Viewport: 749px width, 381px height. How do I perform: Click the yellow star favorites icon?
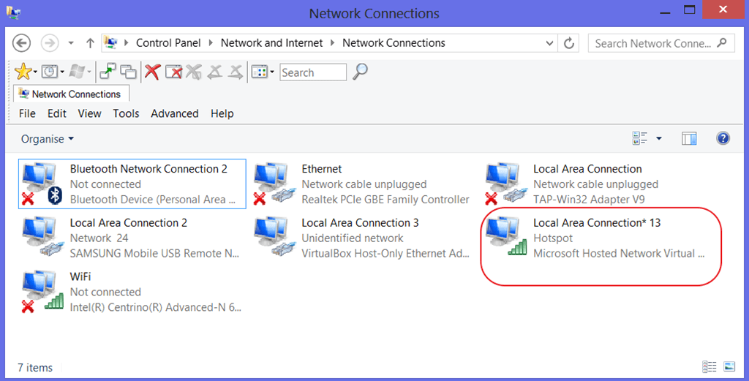coord(23,72)
